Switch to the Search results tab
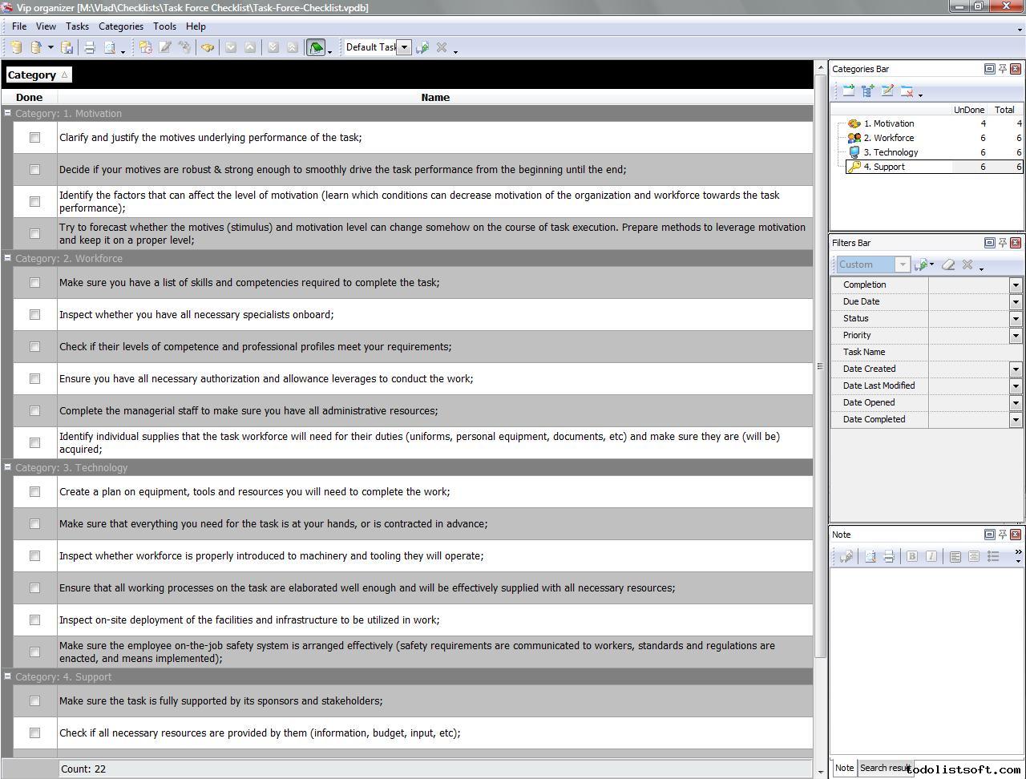This screenshot has width=1026, height=779. click(884, 768)
